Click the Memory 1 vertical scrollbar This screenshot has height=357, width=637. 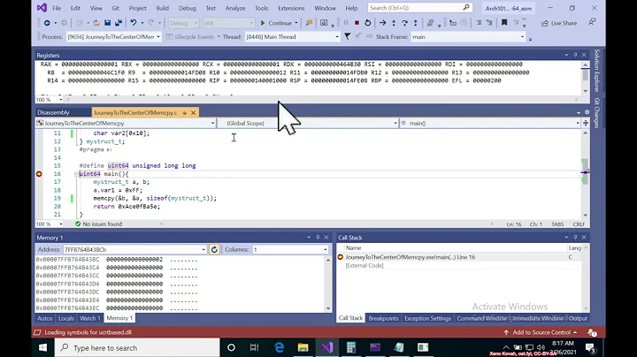click(x=328, y=284)
